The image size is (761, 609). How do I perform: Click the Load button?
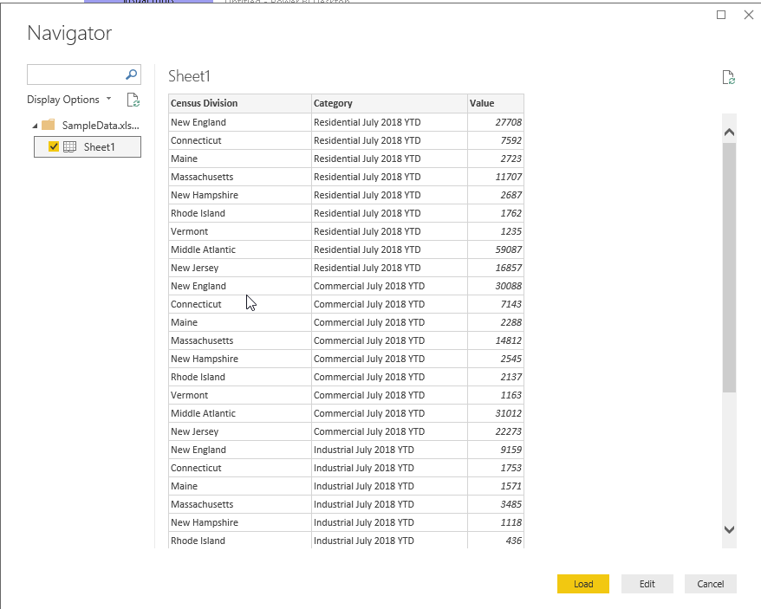583,584
